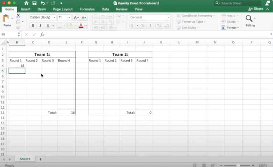
Task: Switch to Page Layout view in status bar
Action: pos(204,165)
